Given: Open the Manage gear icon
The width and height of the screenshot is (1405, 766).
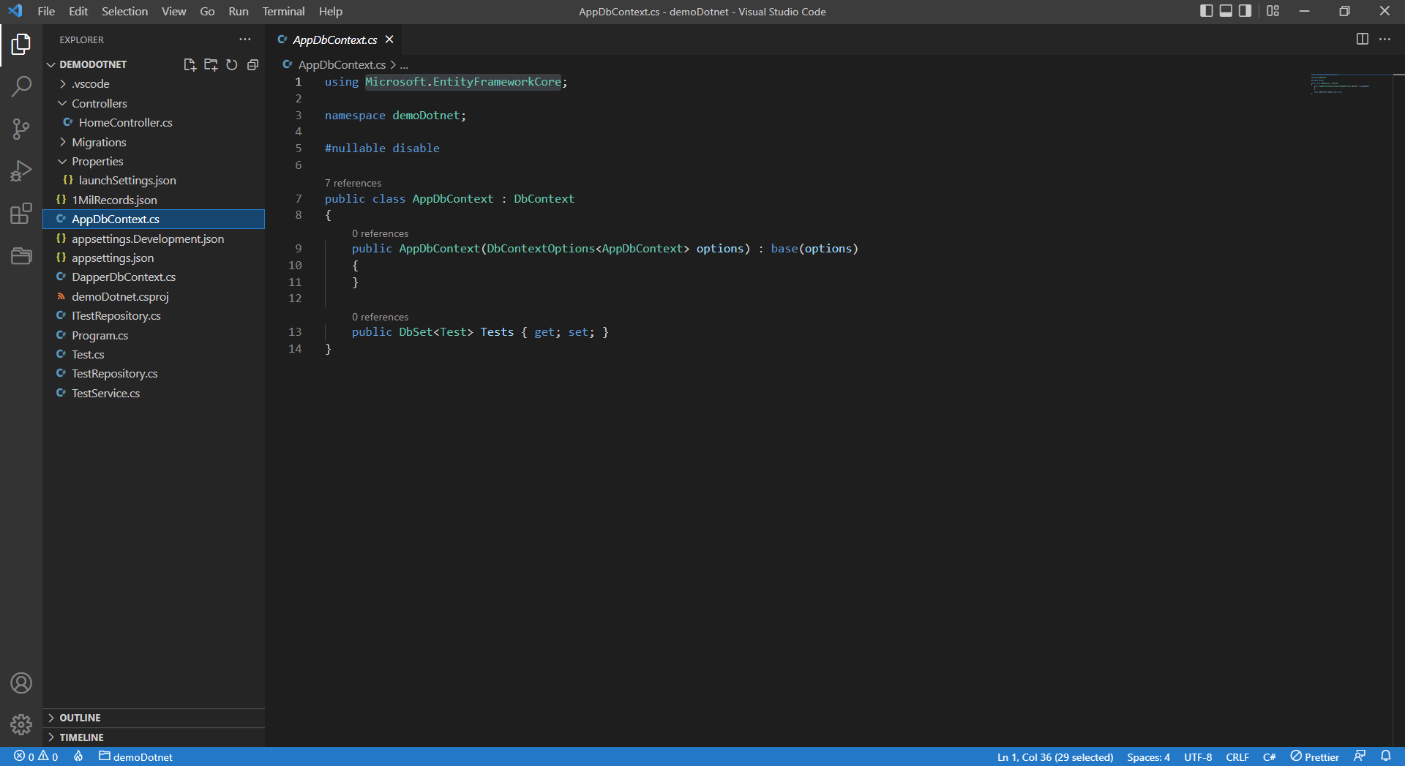Looking at the screenshot, I should [21, 724].
